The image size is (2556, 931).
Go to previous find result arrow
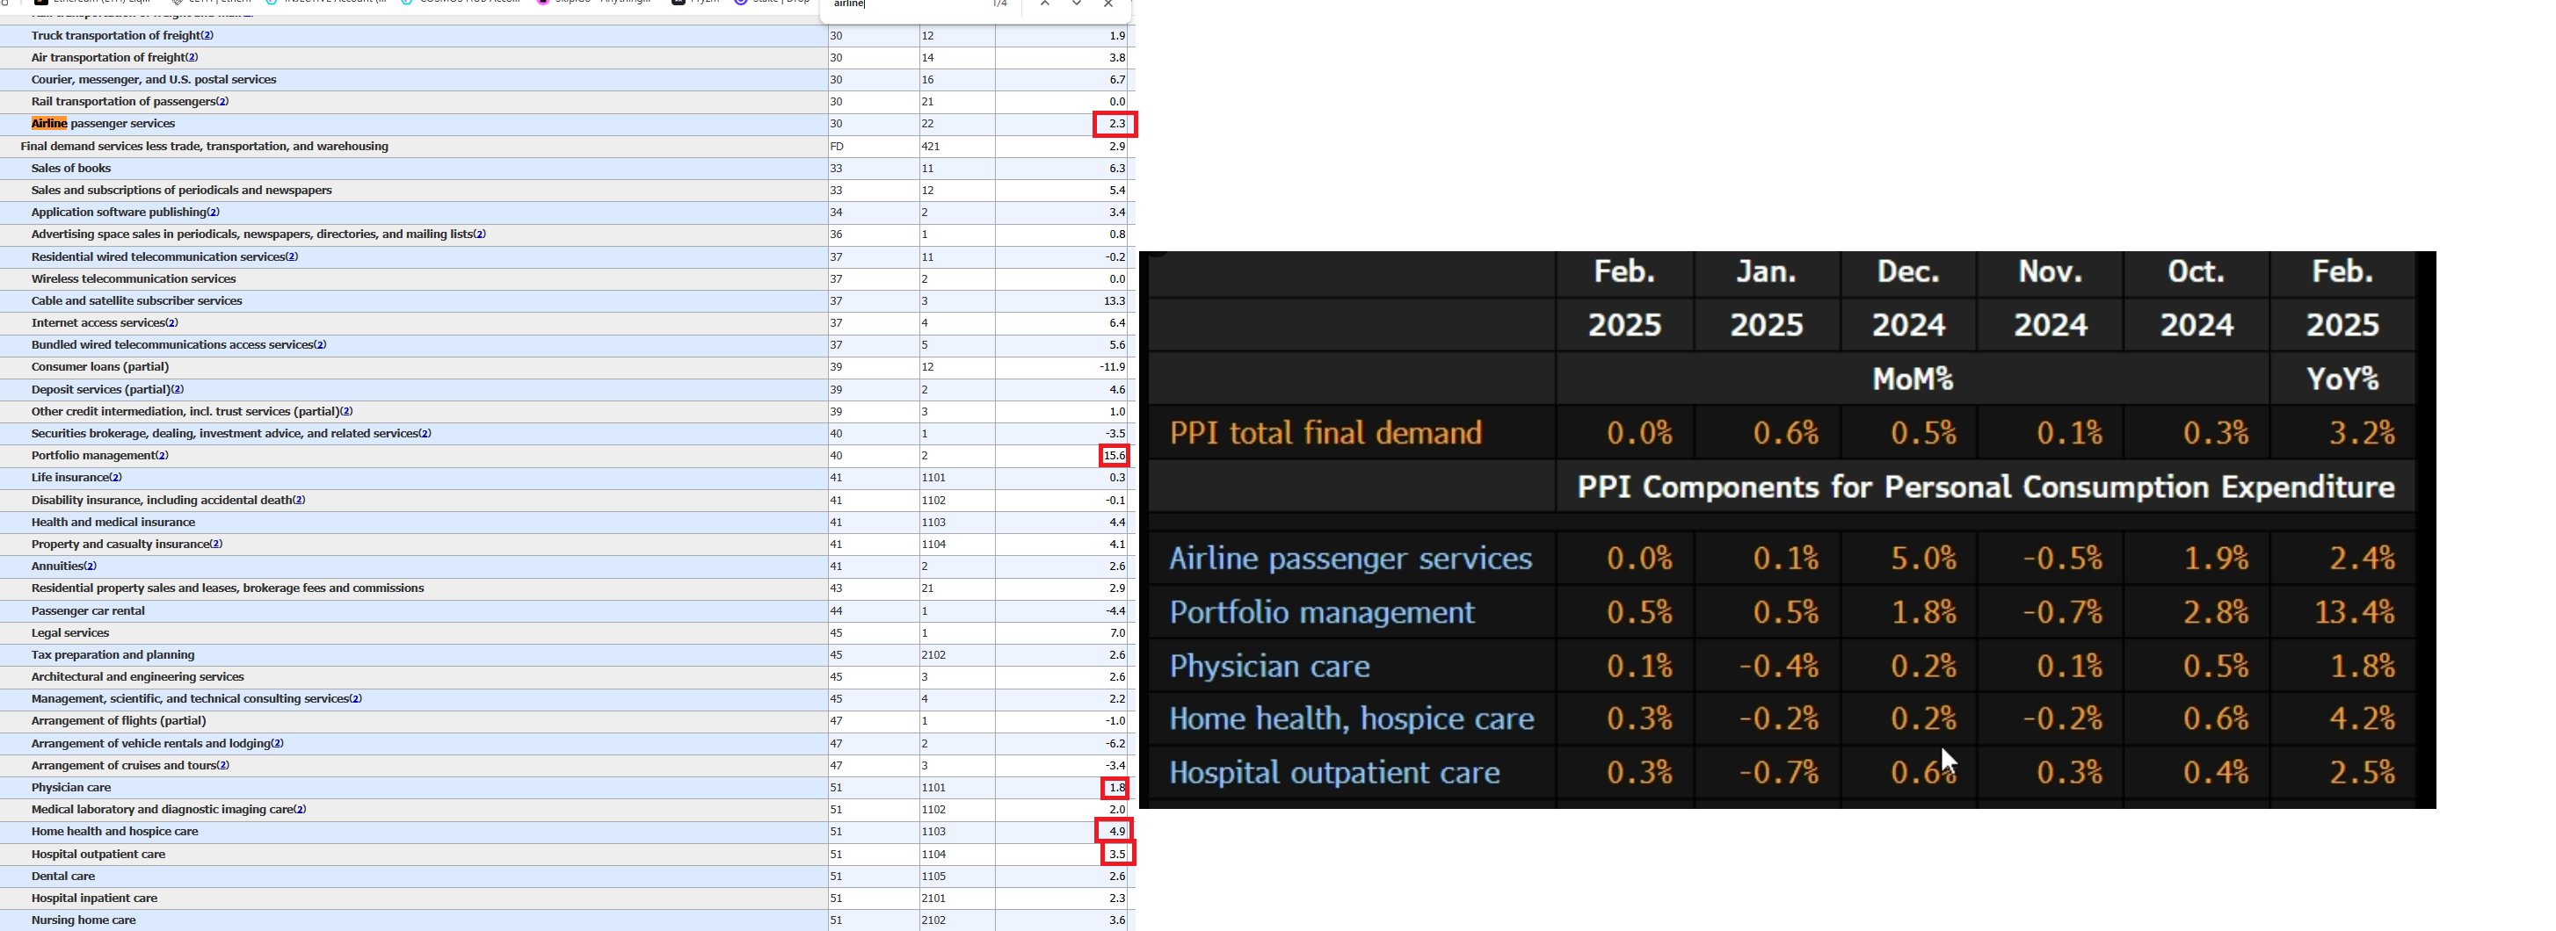(x=1045, y=4)
